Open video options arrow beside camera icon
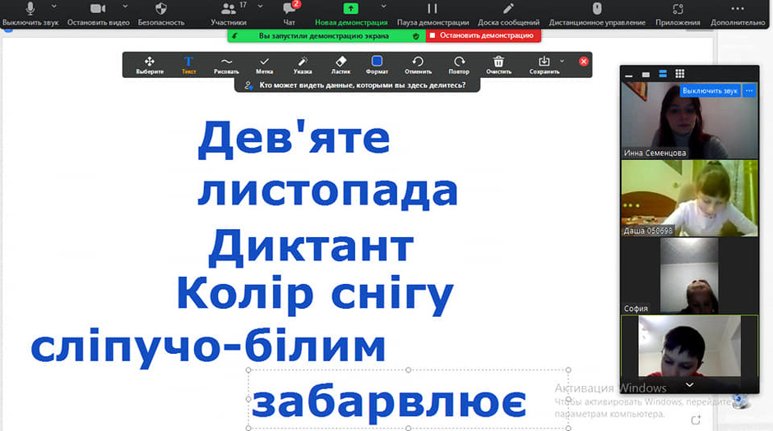 [125, 7]
